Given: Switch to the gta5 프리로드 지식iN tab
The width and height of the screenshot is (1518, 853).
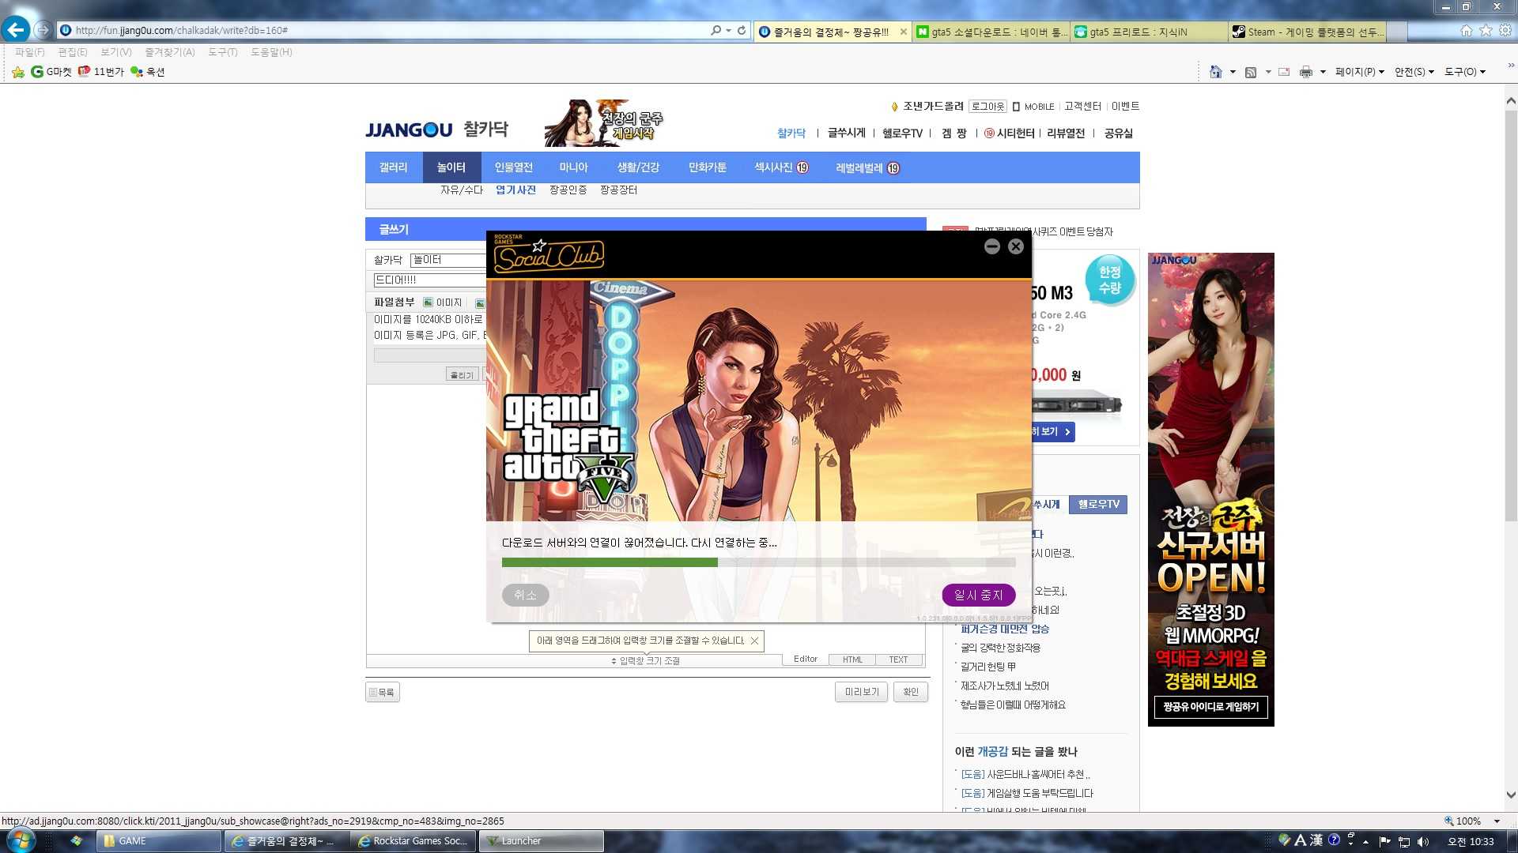Looking at the screenshot, I should coord(1149,32).
